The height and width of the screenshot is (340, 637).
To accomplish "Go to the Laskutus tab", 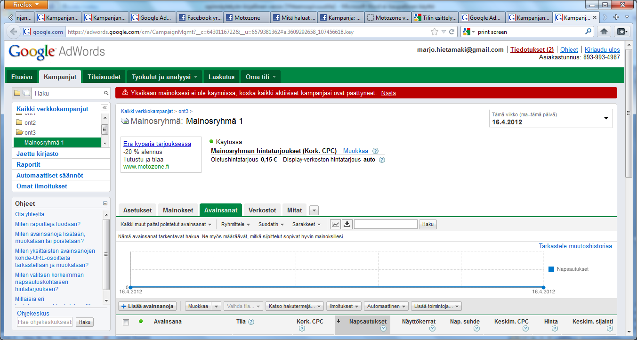I will 221,77.
